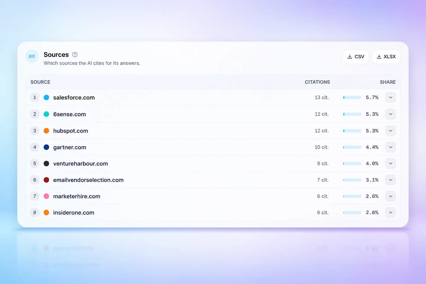This screenshot has width=426, height=284.
Task: Click the salesforce.com blue color dot
Action: pyautogui.click(x=46, y=97)
